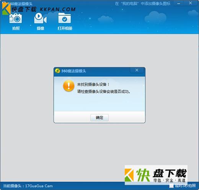This screenshot has height=190, width=199.
Task: Click the 拍照 camera icon
Action: point(16,18)
